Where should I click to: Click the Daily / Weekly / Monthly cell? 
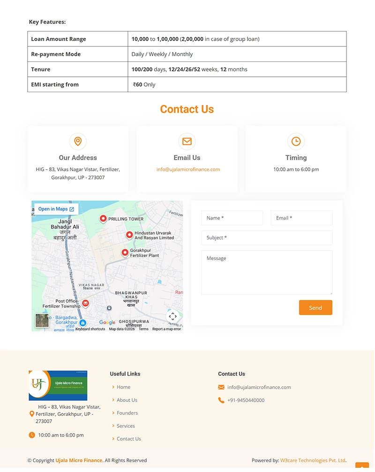pos(237,54)
